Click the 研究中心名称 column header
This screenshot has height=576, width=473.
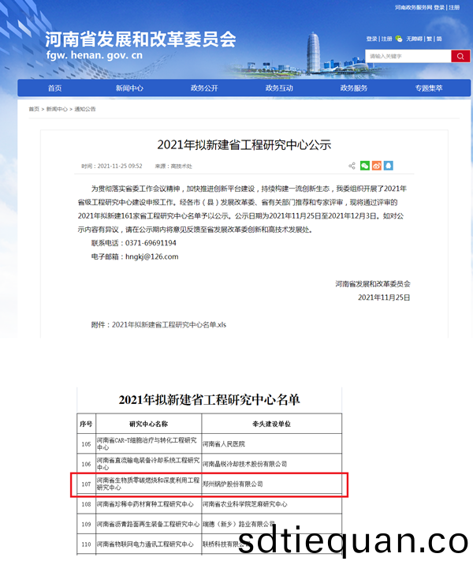(x=148, y=424)
